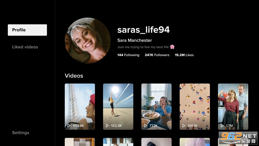Click play icon beside 453.6K views
The height and width of the screenshot is (146, 259).
pyautogui.click(x=69, y=126)
